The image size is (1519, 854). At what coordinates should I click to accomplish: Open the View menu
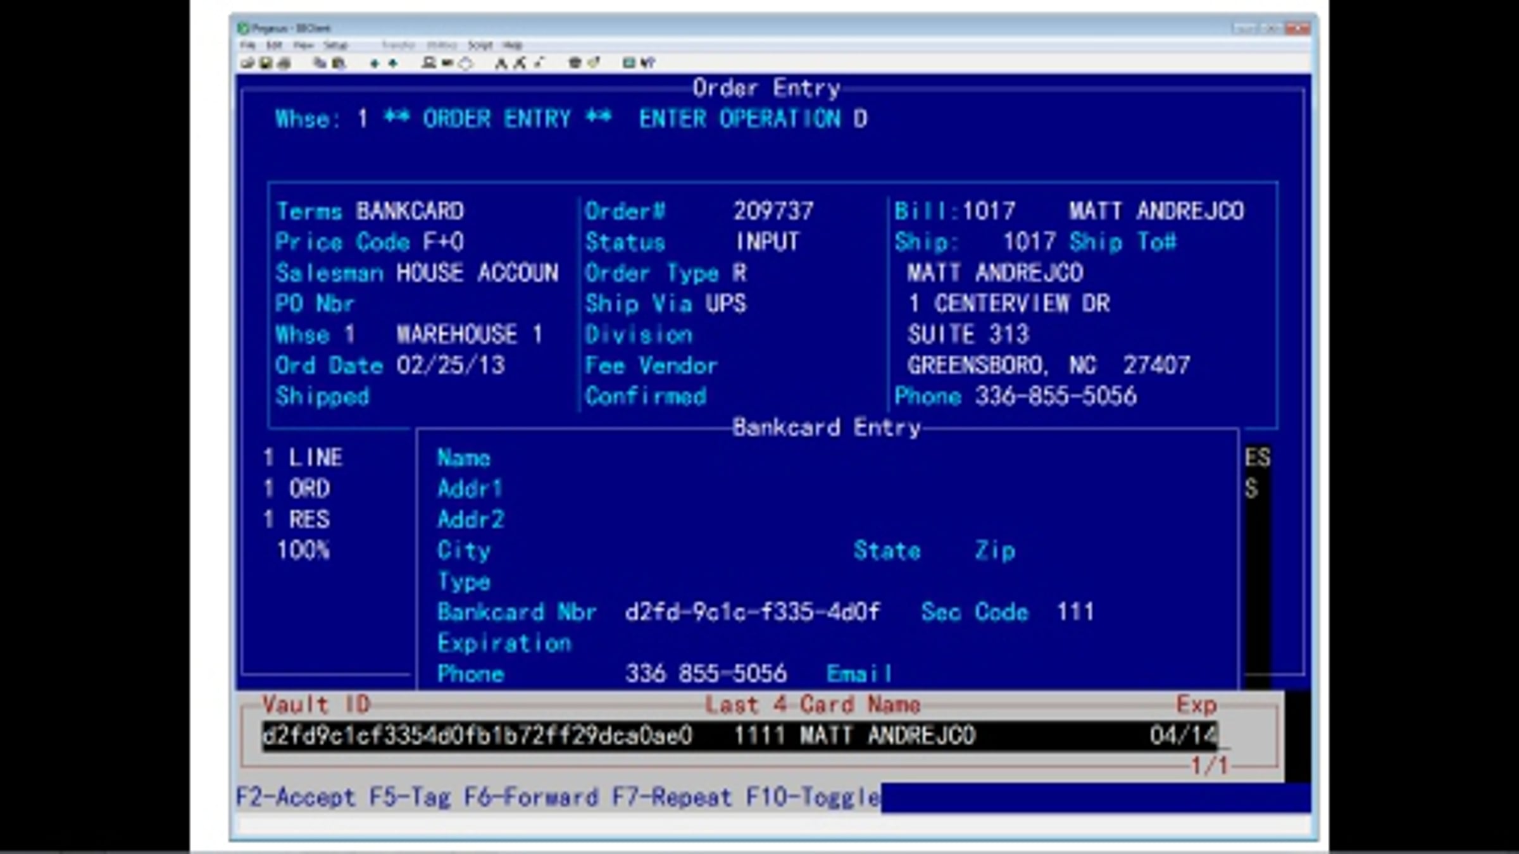click(303, 45)
